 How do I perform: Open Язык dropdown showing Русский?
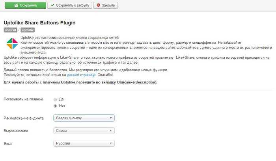[84, 143]
